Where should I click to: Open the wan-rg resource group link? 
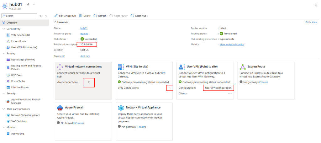(x=84, y=34)
